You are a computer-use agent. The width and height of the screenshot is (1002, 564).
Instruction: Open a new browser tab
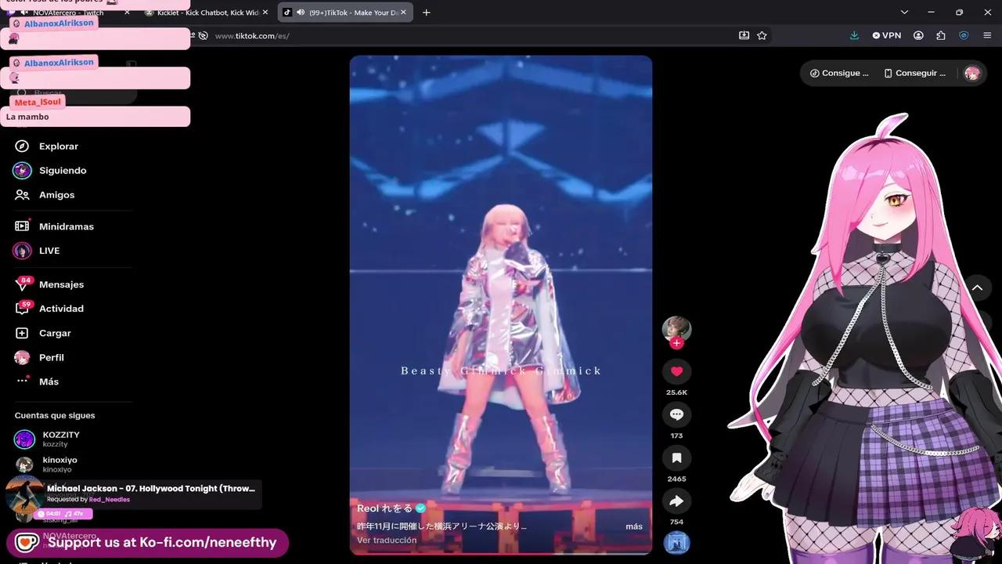[426, 13]
